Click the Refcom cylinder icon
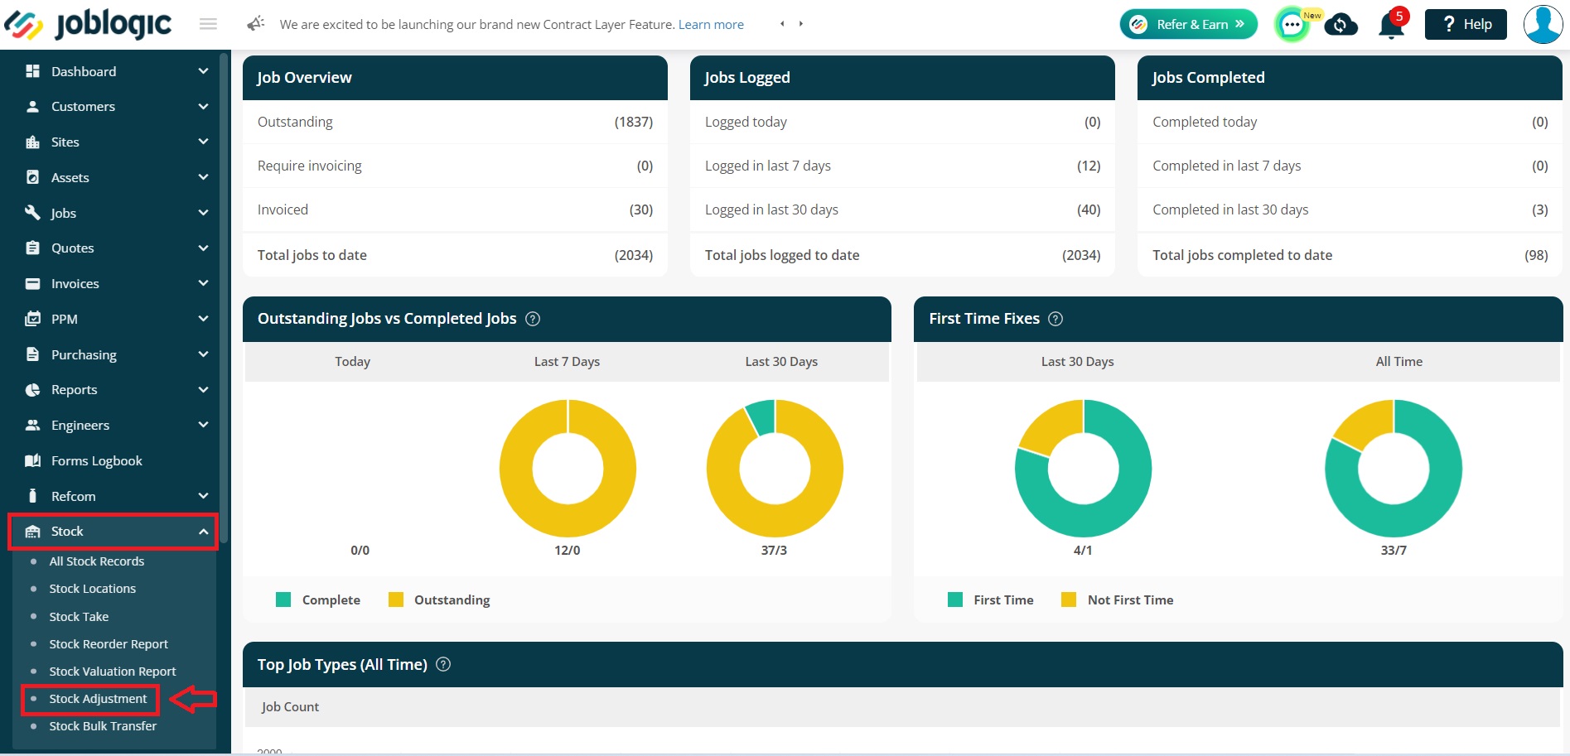This screenshot has width=1570, height=756. click(x=33, y=496)
